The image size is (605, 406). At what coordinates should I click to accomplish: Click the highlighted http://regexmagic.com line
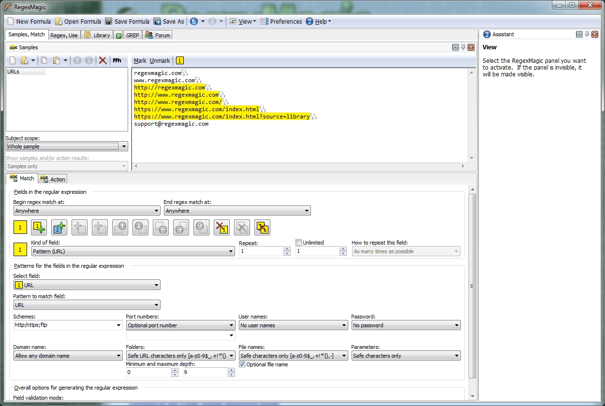pyautogui.click(x=170, y=88)
